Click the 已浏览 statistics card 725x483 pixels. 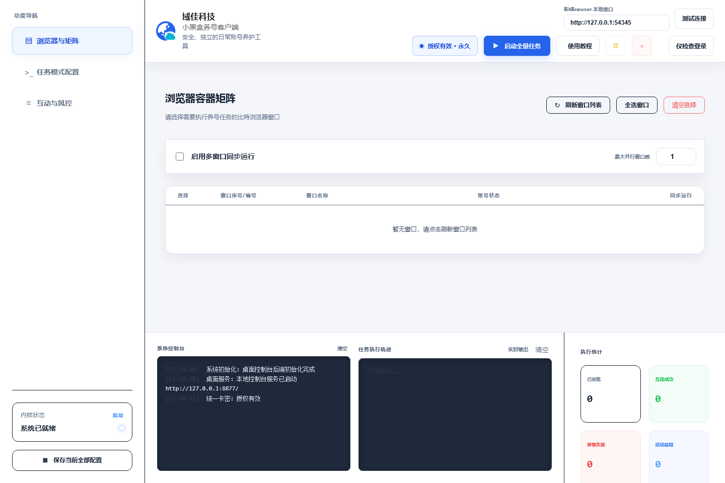[611, 394]
